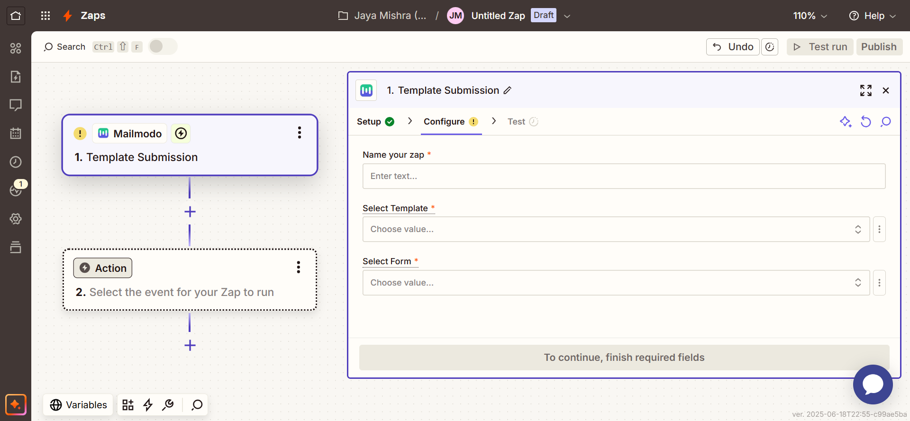Click the wrench tool icon in bottom toolbar
This screenshot has width=910, height=421.
point(168,405)
